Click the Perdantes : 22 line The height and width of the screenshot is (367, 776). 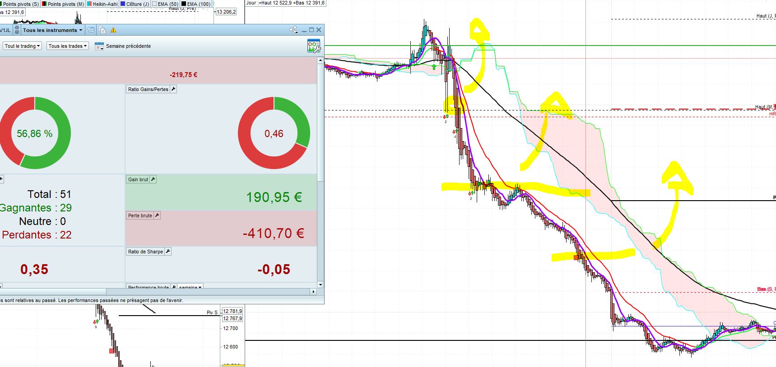37,235
